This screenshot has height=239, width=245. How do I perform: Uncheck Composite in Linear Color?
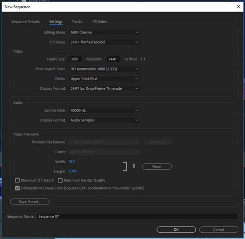[x=17, y=188]
